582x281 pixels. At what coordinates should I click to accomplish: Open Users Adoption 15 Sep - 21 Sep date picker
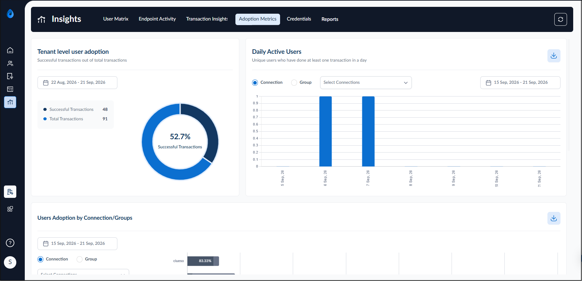77,244
